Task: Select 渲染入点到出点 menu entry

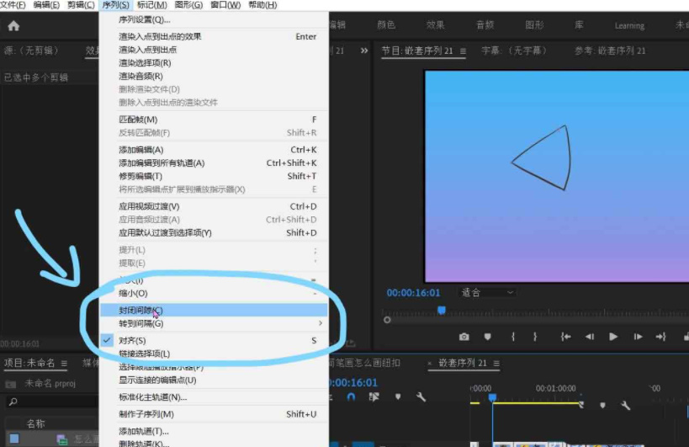Action: coord(214,50)
